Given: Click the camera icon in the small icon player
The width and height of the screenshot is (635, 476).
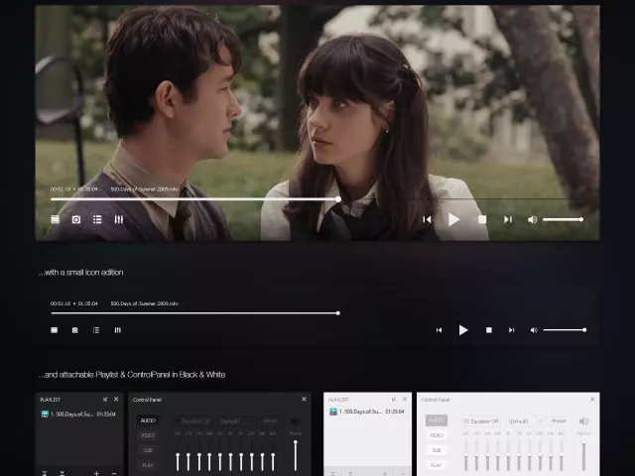Looking at the screenshot, I should (75, 330).
